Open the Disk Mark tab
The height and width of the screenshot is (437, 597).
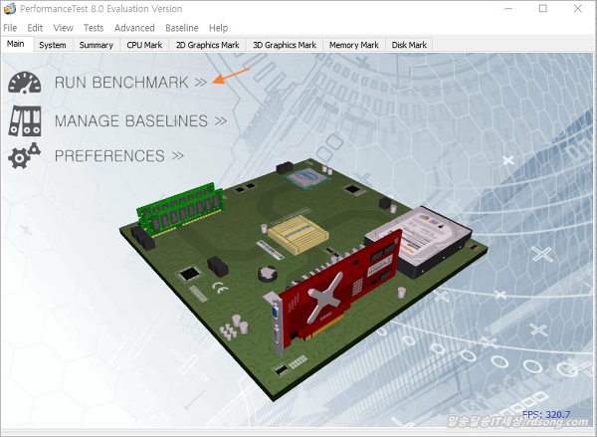click(409, 45)
